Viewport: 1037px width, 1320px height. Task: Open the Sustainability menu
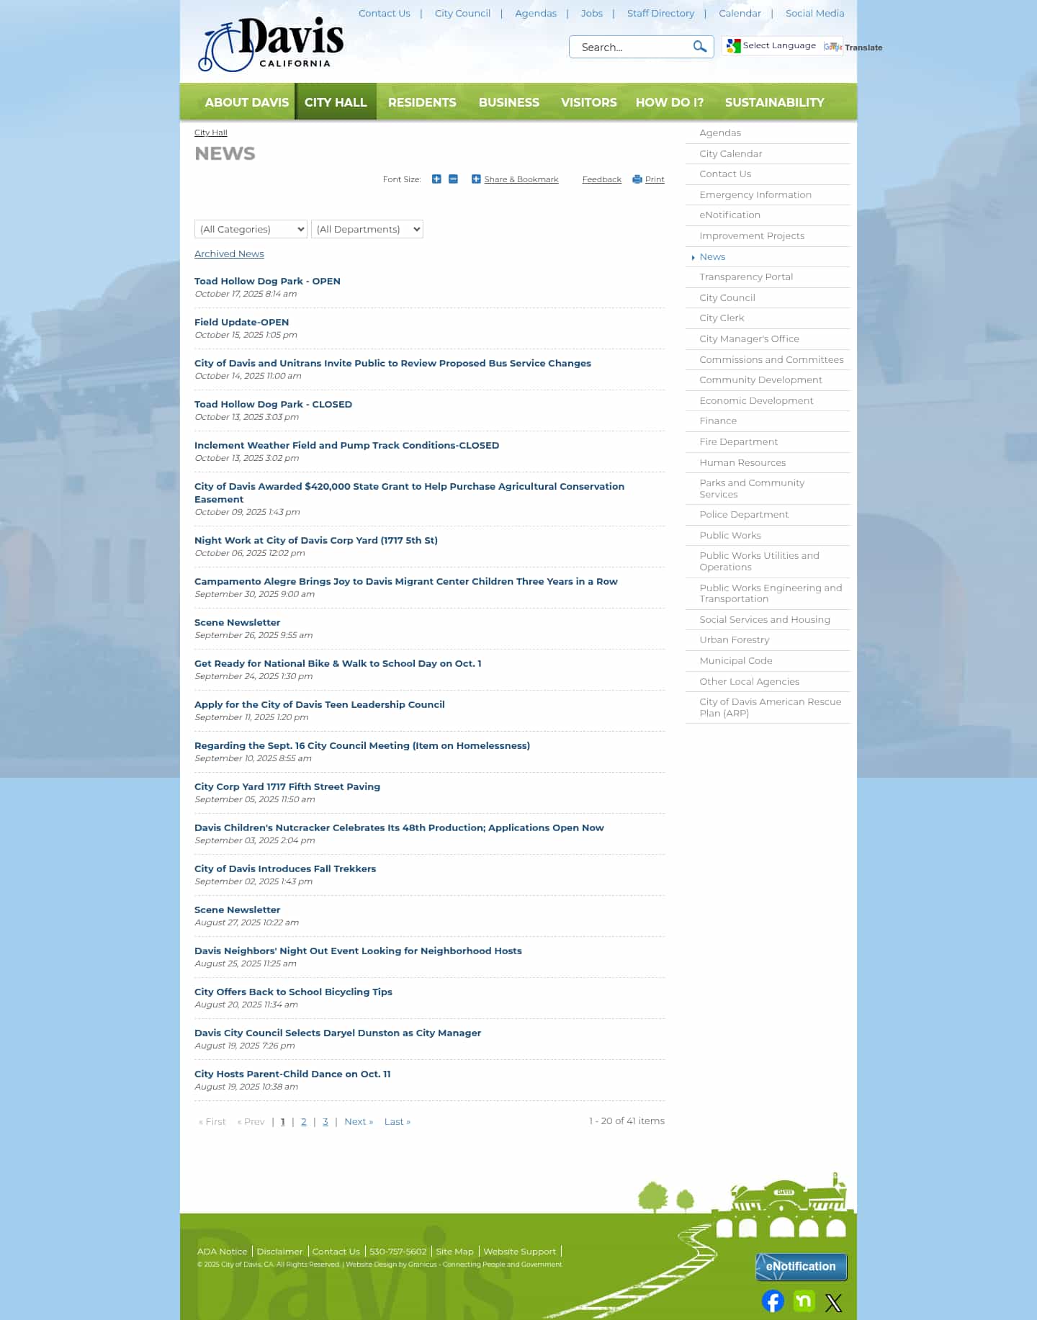[x=775, y=102]
